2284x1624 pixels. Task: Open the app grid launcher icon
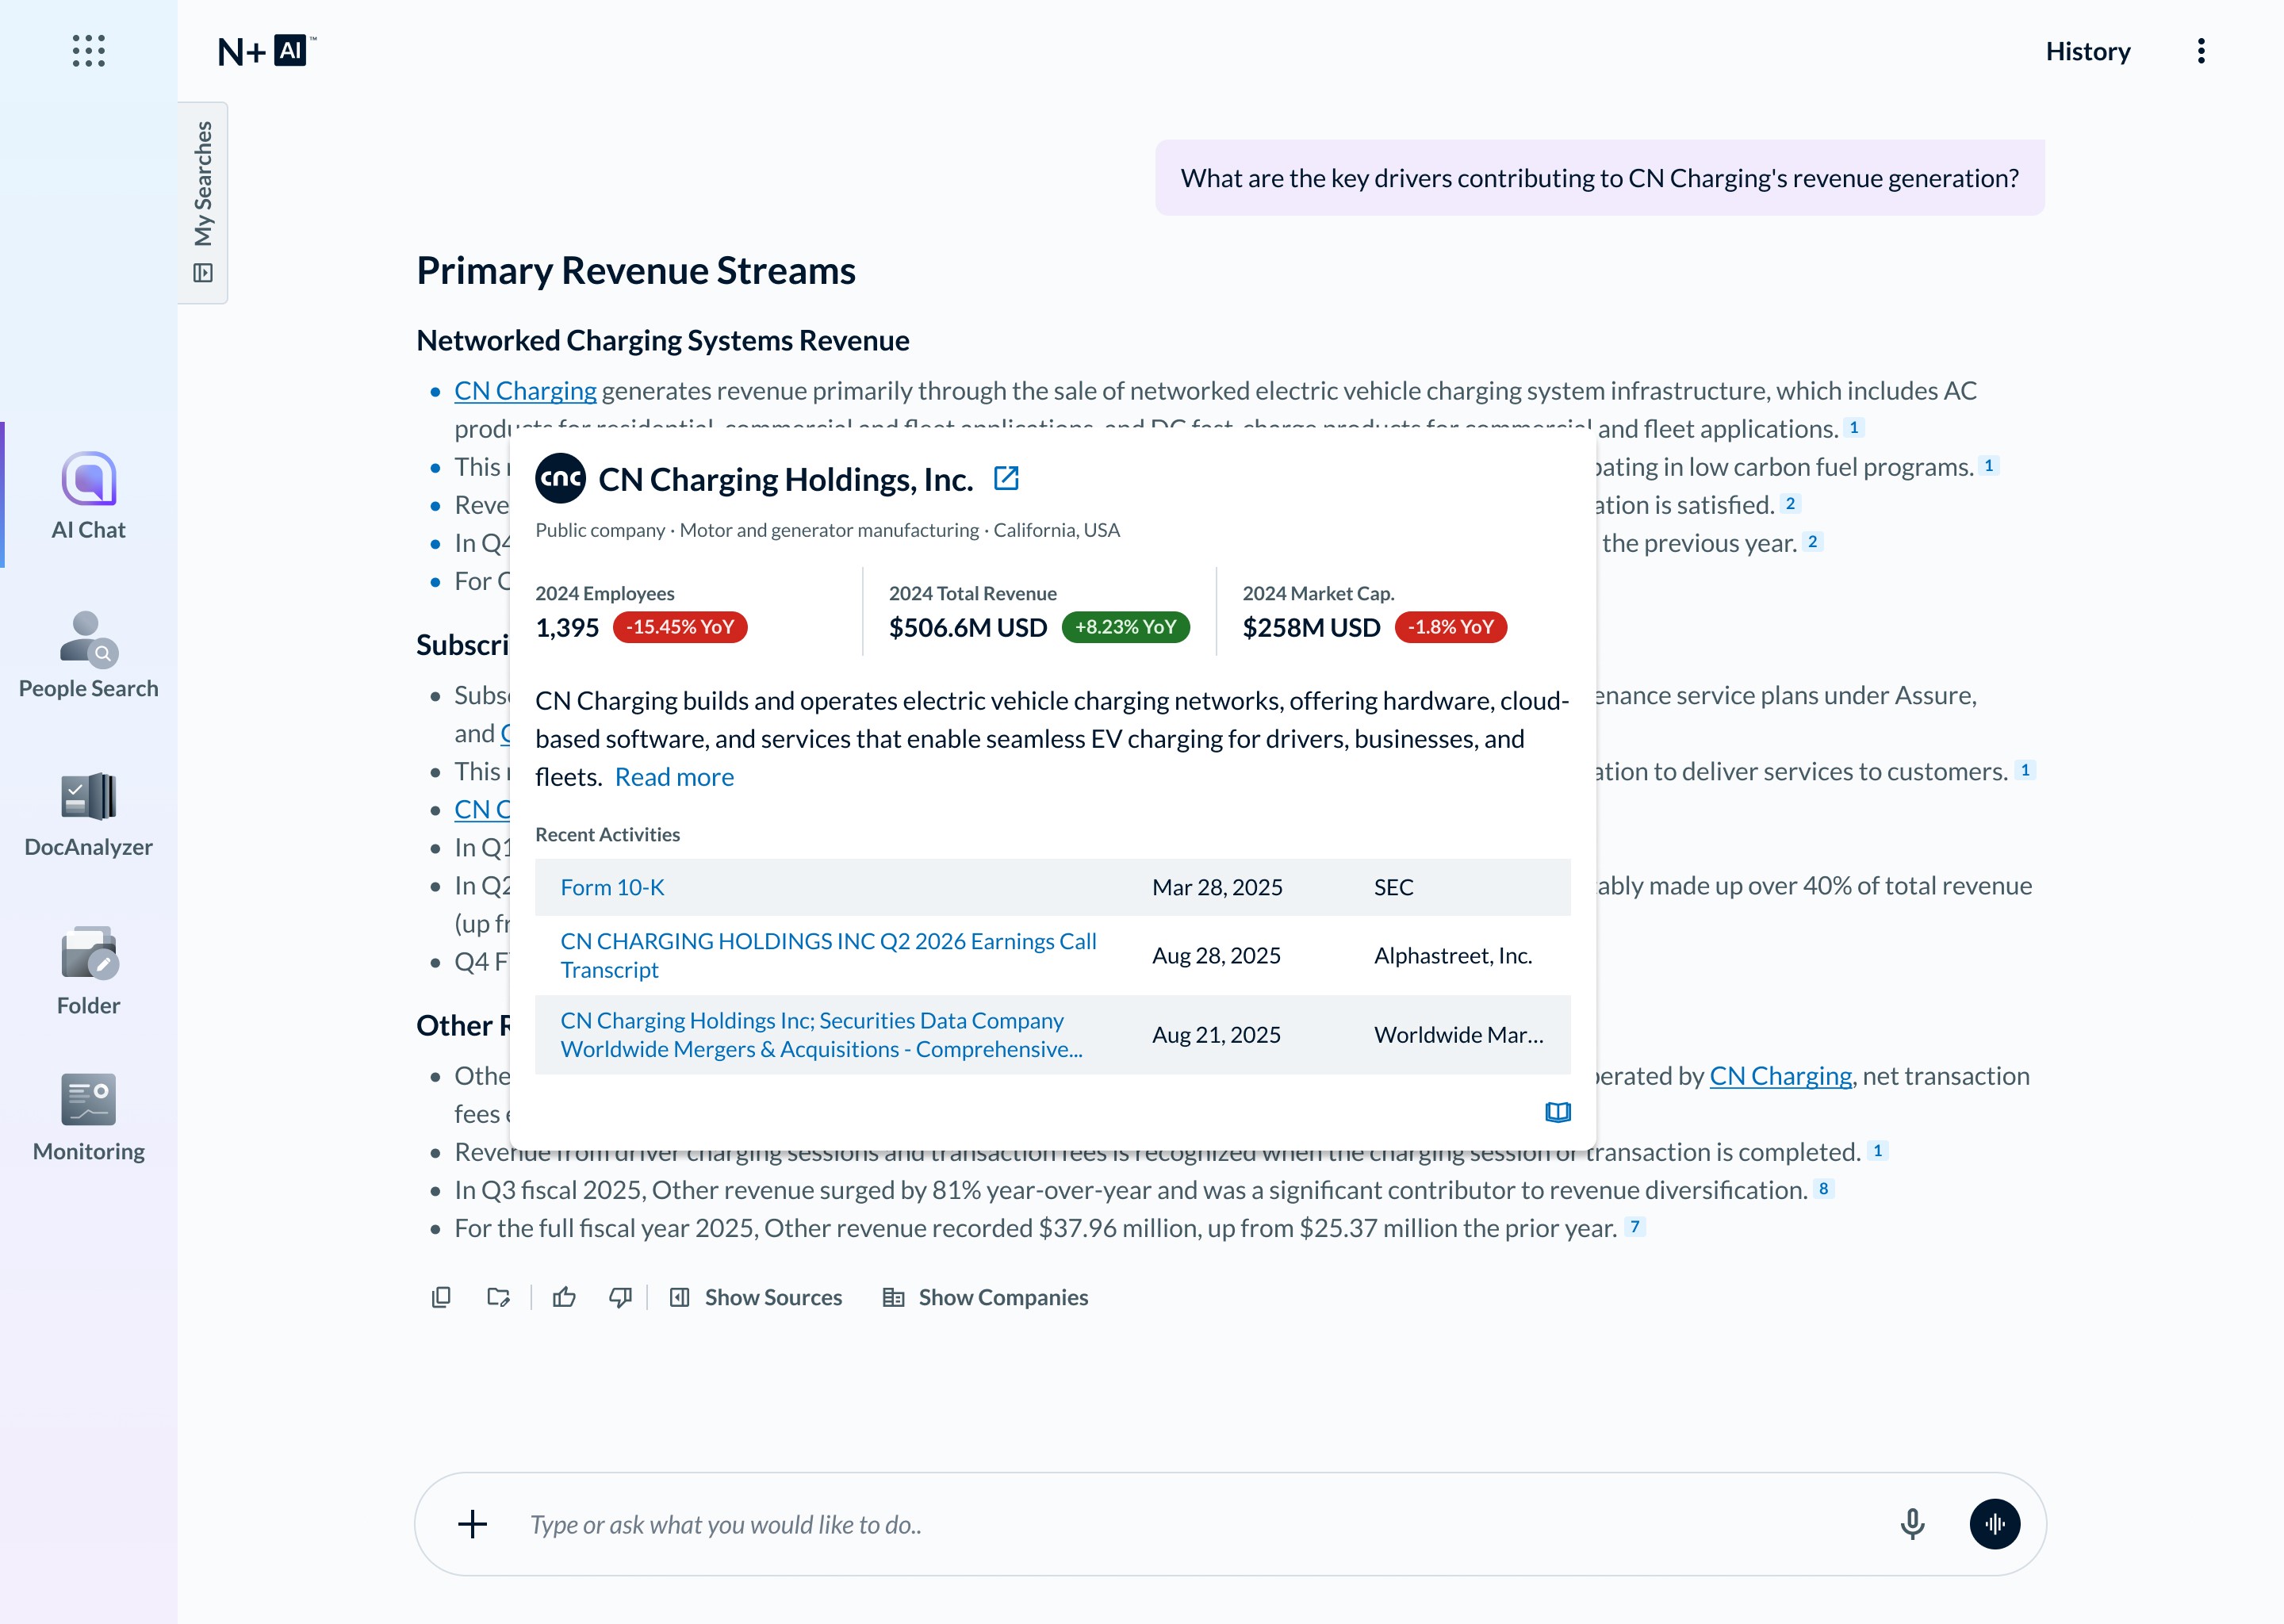(88, 51)
